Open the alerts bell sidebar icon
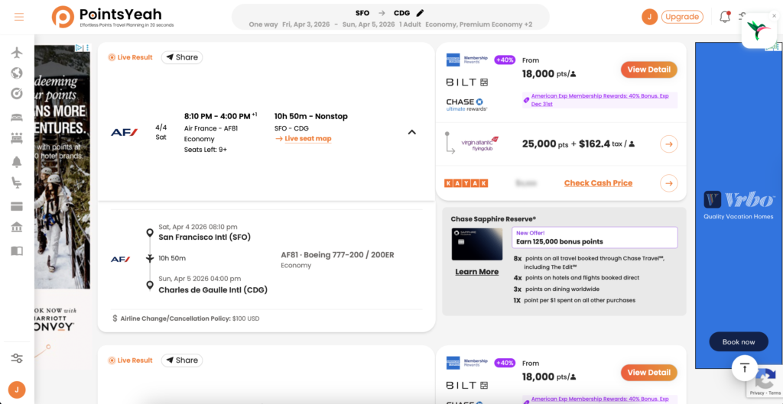This screenshot has height=404, width=783. pos(17,162)
